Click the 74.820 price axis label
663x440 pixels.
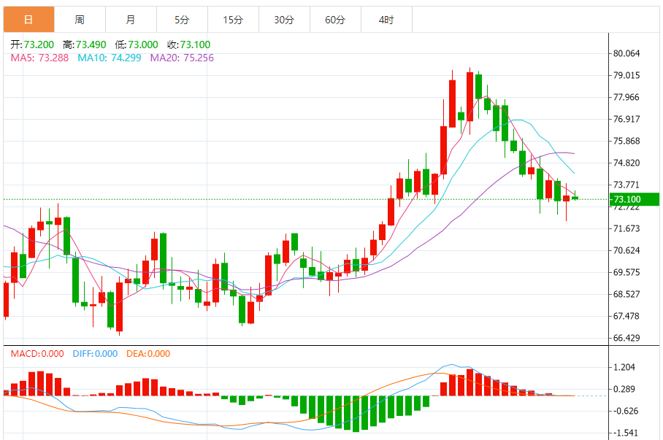[x=626, y=163]
